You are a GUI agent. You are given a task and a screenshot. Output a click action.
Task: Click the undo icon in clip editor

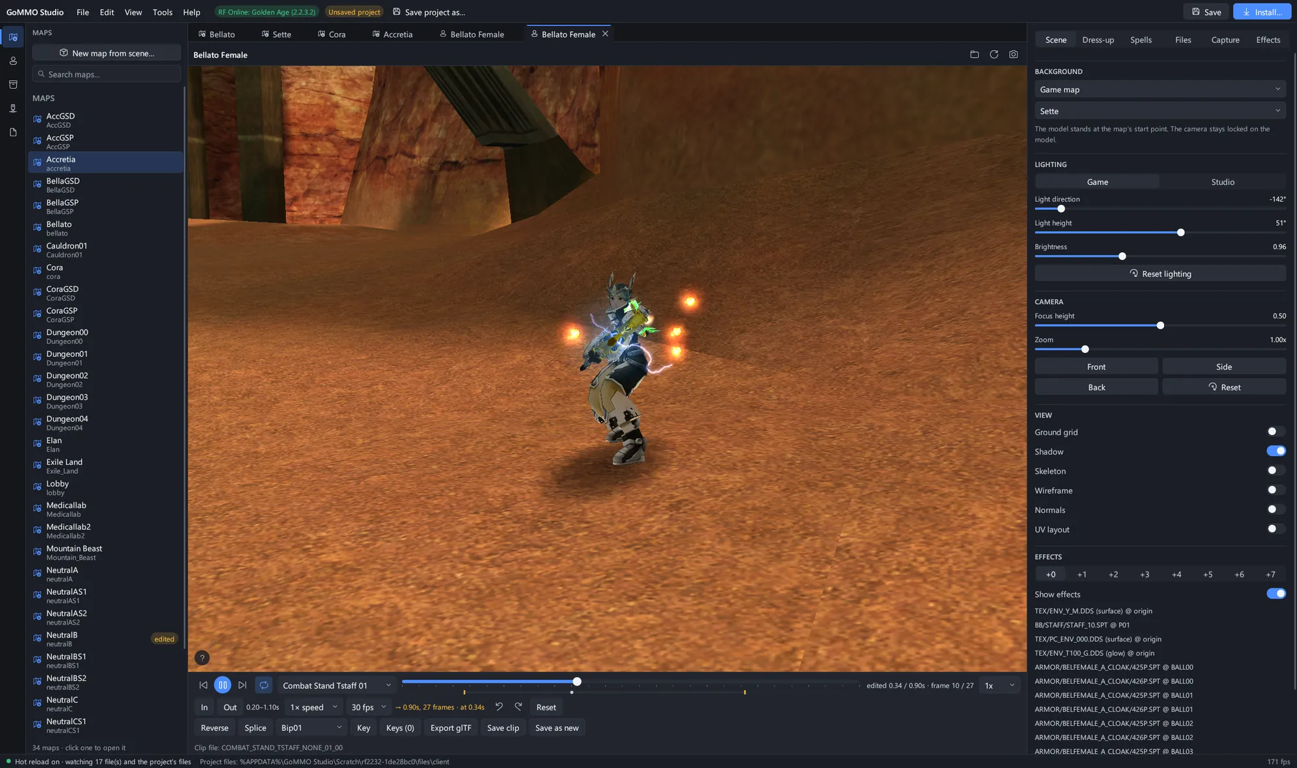click(499, 707)
